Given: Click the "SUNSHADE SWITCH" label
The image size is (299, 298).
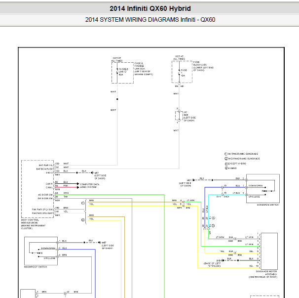Looking at the screenshot, I should (x=267, y=205).
